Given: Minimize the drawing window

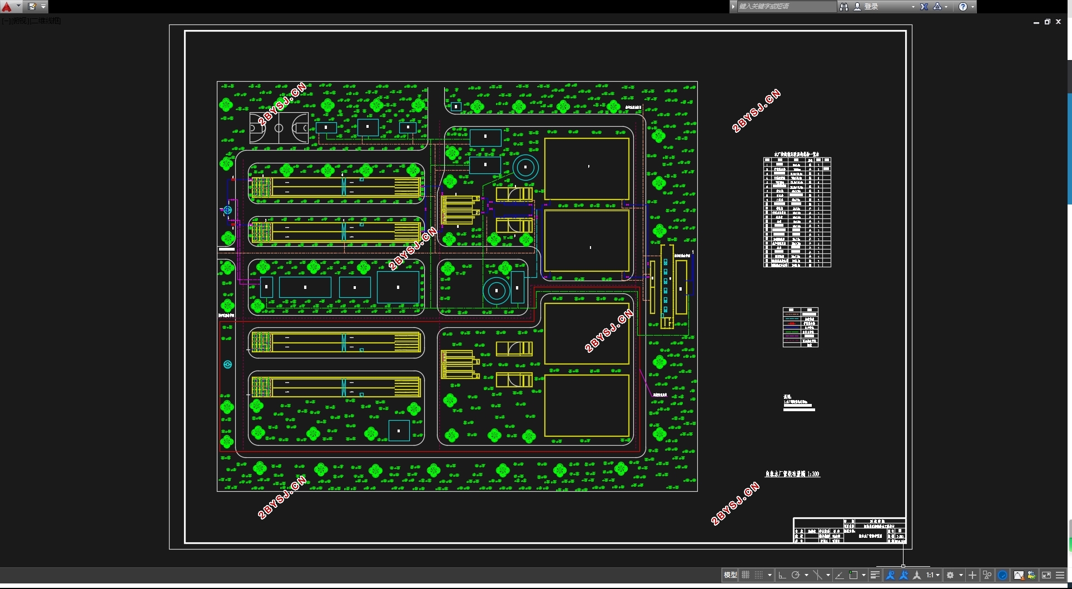Looking at the screenshot, I should [x=1036, y=22].
